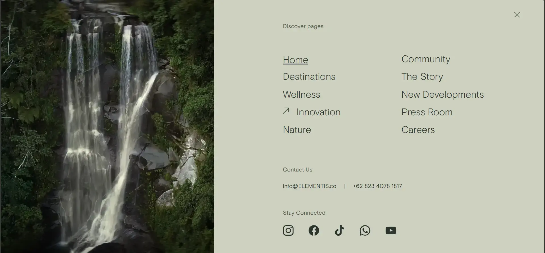Email info@ELEMENTIS.co
545x253 pixels.
(x=309, y=186)
